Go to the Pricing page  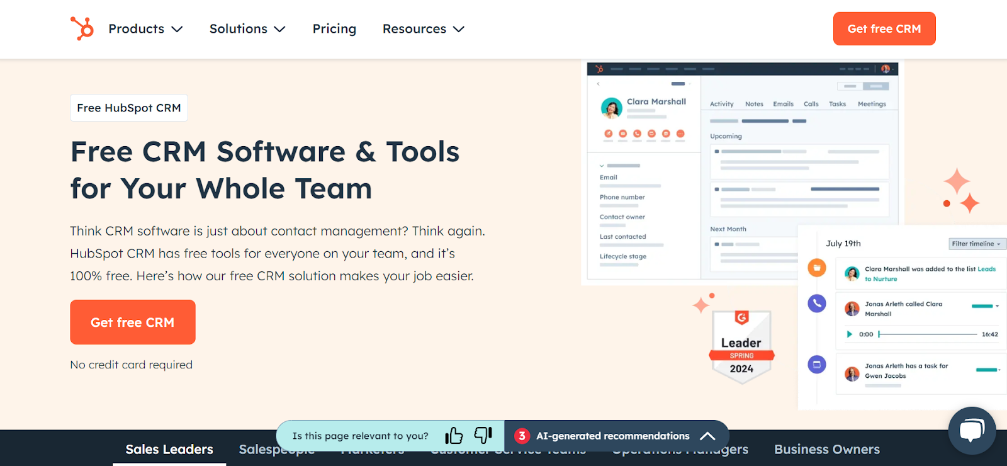click(334, 29)
